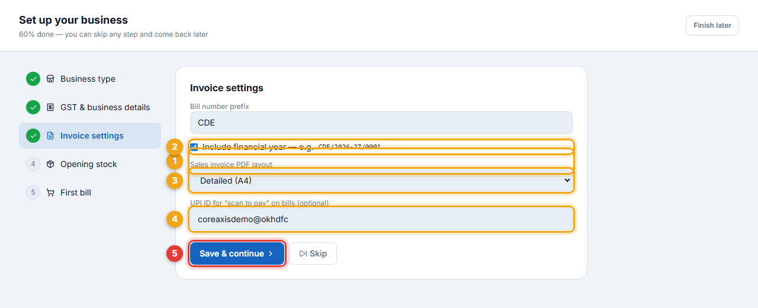Select the Invoice settings step
Image resolution: width=758 pixels, height=308 pixels.
[x=90, y=136]
